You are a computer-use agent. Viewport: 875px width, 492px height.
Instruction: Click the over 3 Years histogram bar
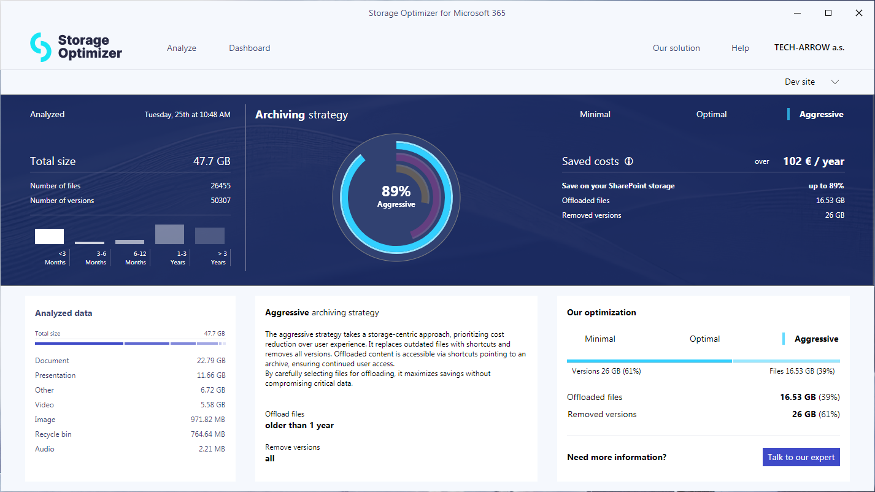point(210,236)
